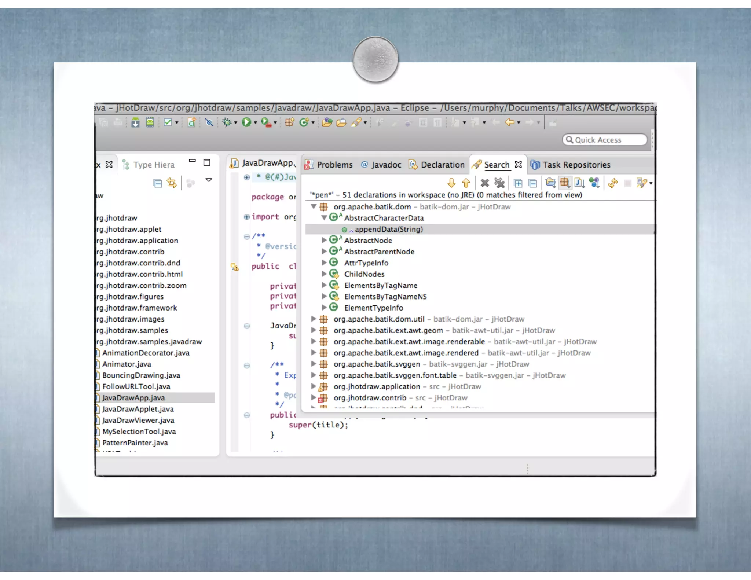Open JavaDrawApplet.java in package explorer
751x580 pixels.
click(138, 409)
